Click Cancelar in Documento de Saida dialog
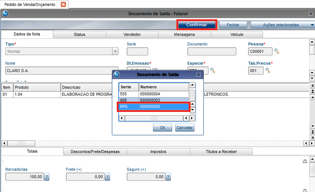 [185, 128]
